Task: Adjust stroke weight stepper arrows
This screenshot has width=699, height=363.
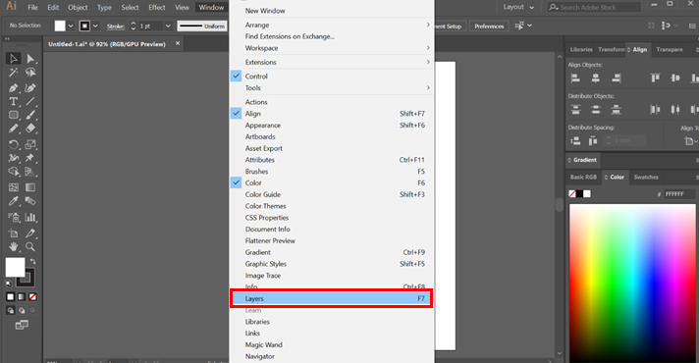Action: point(133,26)
